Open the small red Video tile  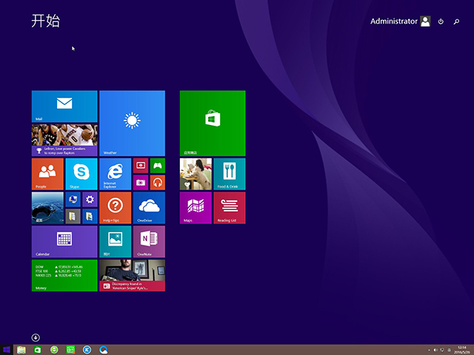coord(141,166)
